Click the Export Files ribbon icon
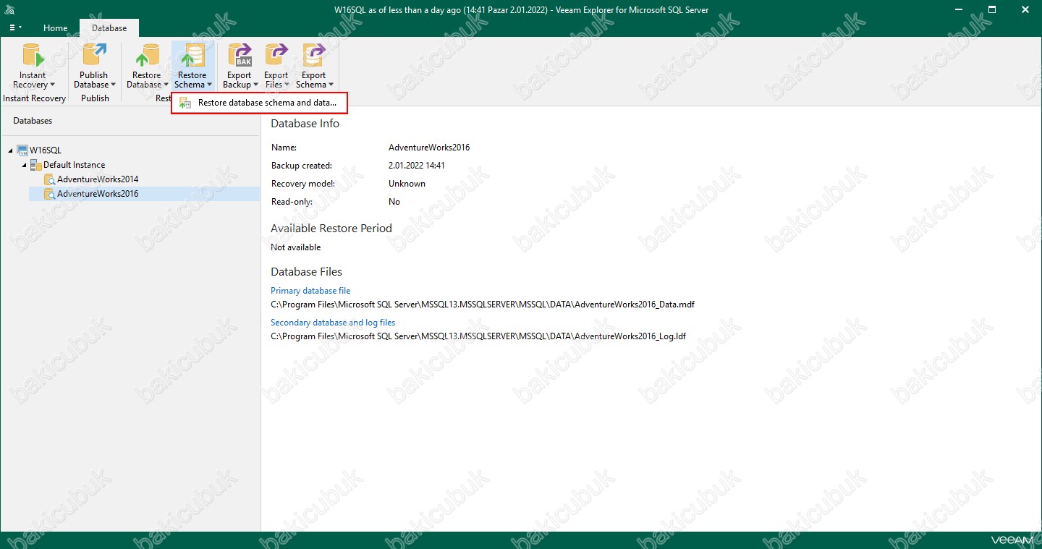Image resolution: width=1042 pixels, height=549 pixels. tap(276, 56)
